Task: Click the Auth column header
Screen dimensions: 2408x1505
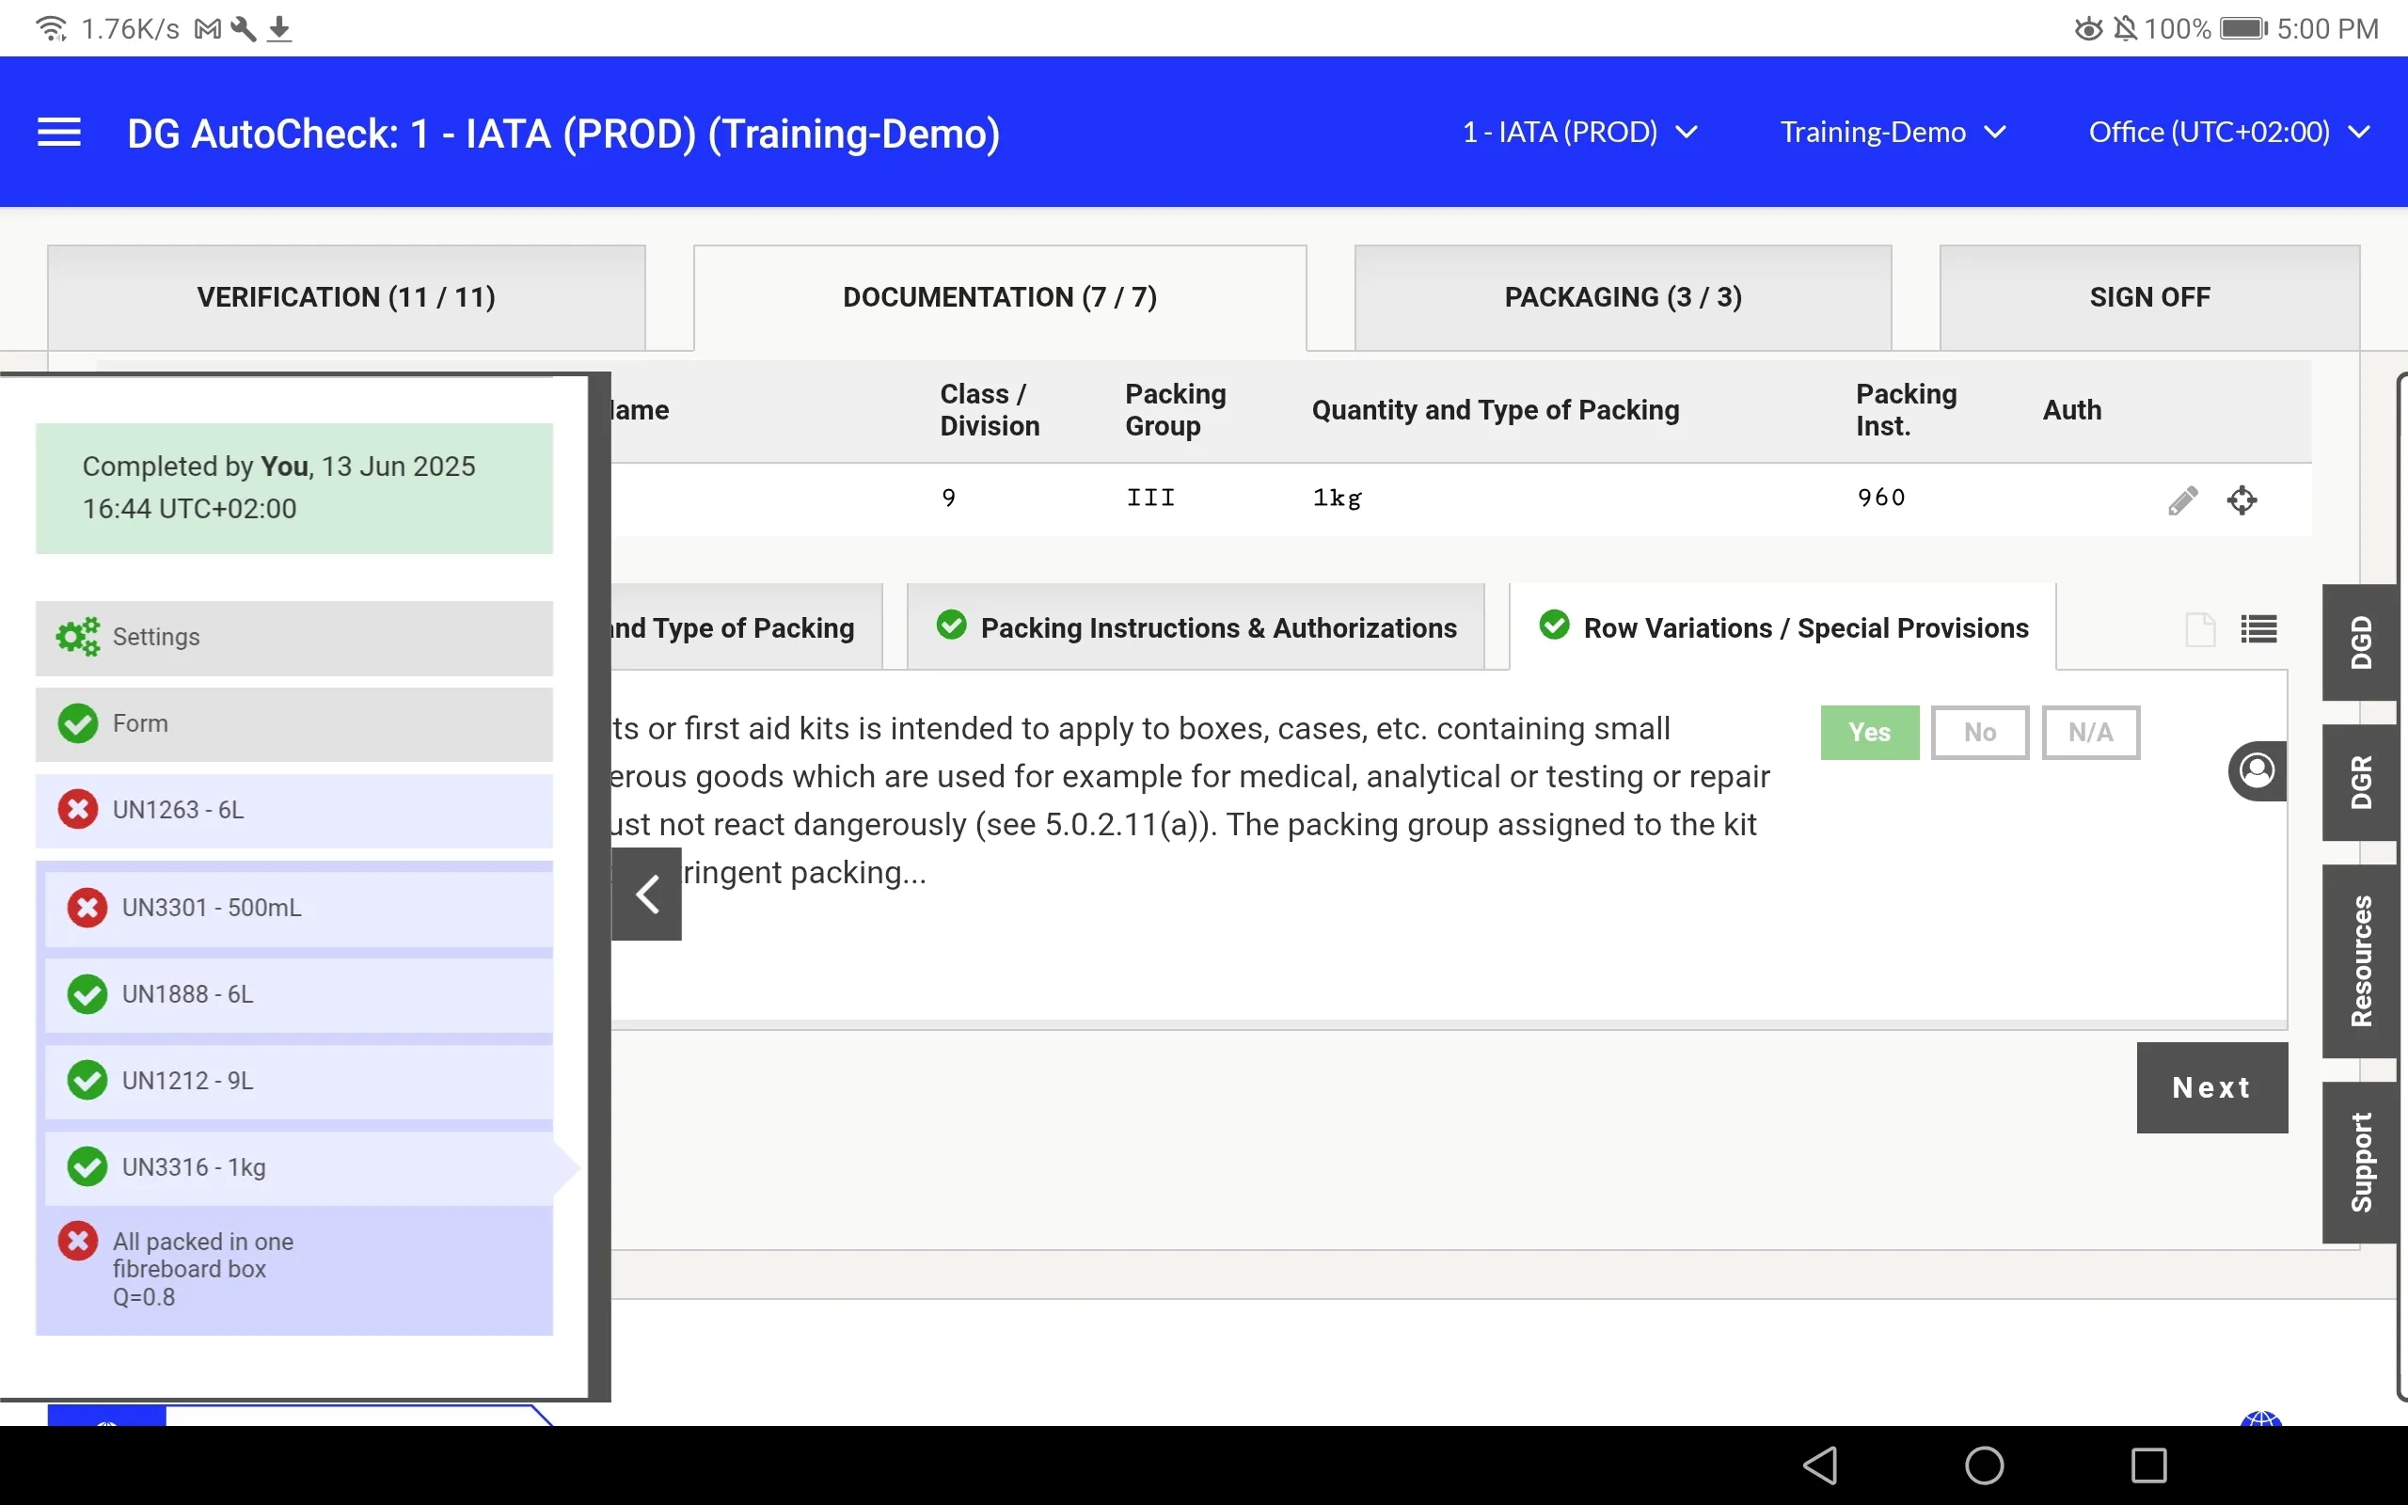Action: click(2071, 410)
